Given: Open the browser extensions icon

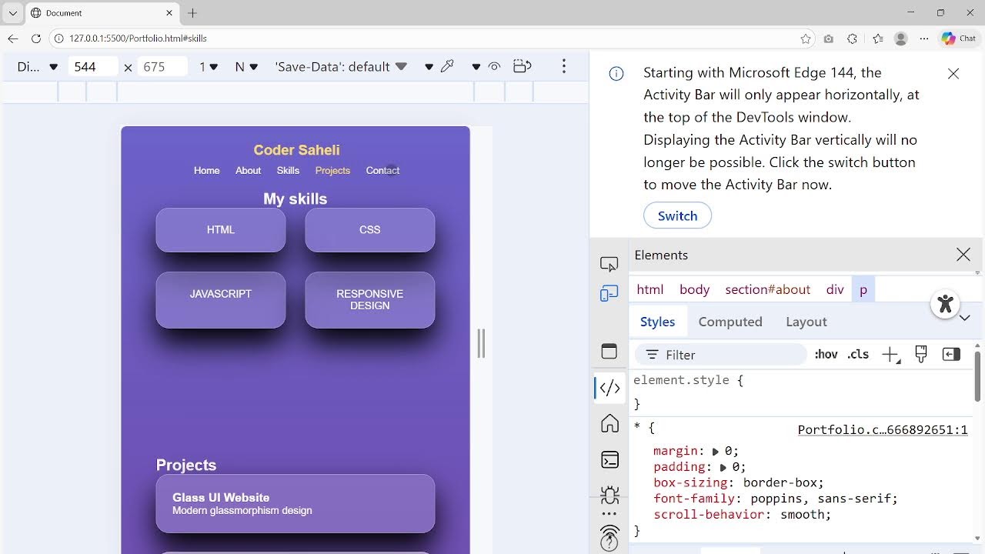Looking at the screenshot, I should tap(852, 38).
